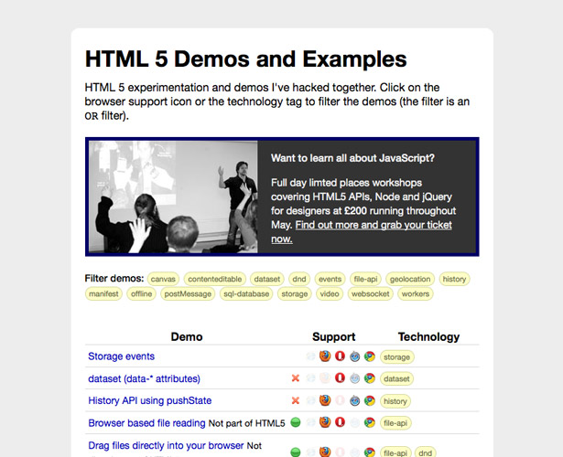Filter demos by the workers tag
The image size is (563, 457).
(416, 293)
